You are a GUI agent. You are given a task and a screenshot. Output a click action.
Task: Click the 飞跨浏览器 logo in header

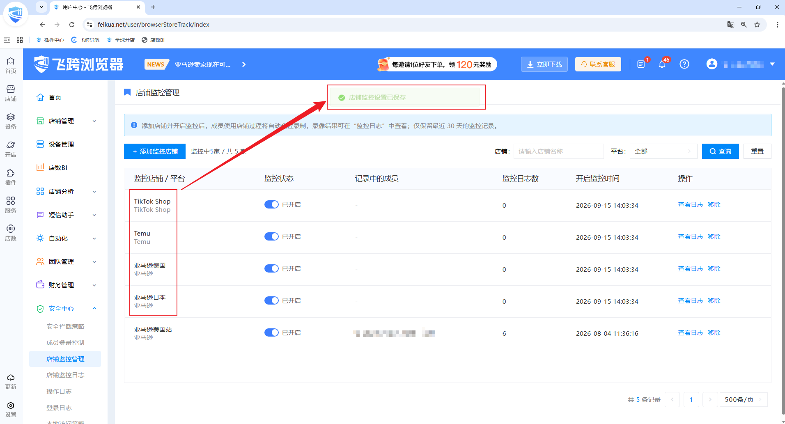pyautogui.click(x=78, y=64)
